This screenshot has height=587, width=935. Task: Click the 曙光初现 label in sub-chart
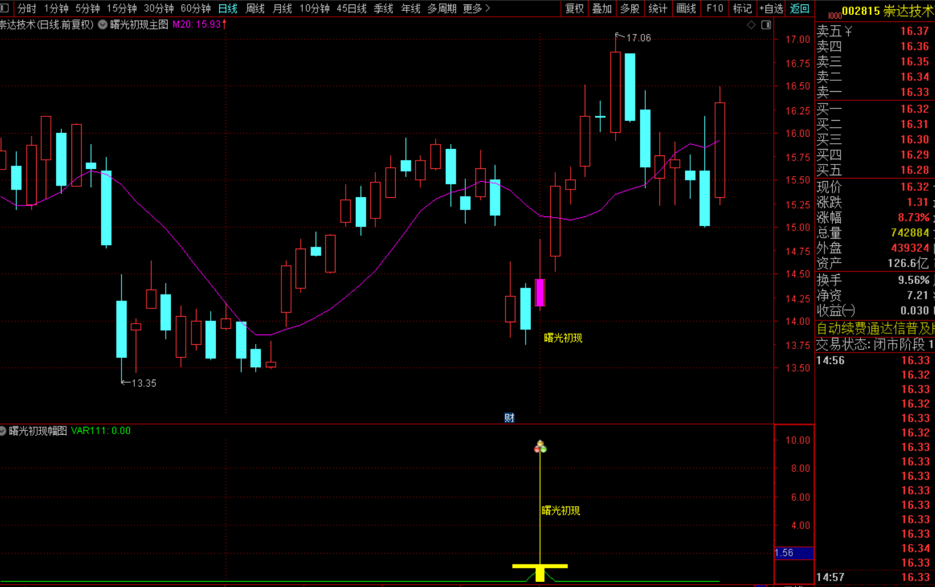[x=561, y=511]
